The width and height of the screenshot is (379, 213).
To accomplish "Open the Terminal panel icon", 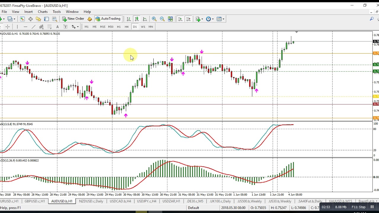I will [x=46, y=19].
